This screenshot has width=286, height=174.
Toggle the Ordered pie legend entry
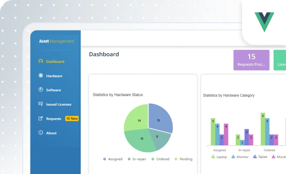[x=161, y=159]
